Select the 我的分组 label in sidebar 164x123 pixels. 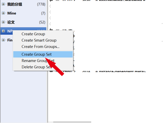coord(15,4)
